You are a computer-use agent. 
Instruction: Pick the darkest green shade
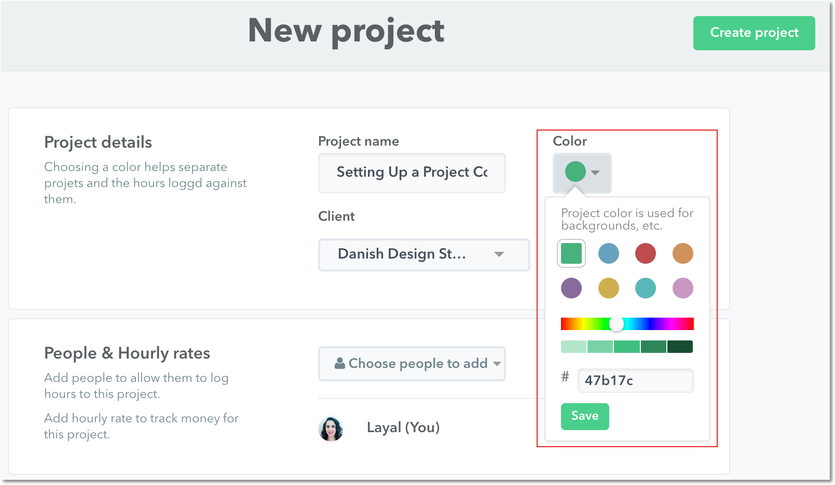tap(680, 347)
